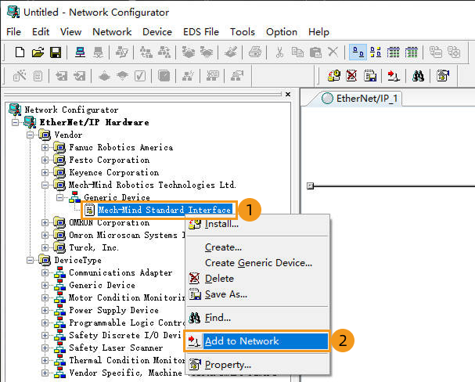Expand Safety Laser Scanner device type
Image resolution: width=475 pixels, height=382 pixels.
(45, 348)
